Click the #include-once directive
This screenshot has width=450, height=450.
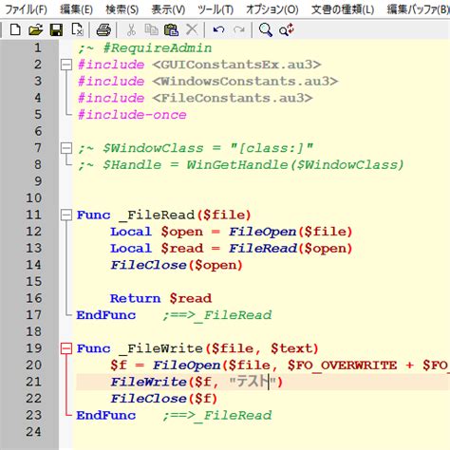tap(132, 115)
